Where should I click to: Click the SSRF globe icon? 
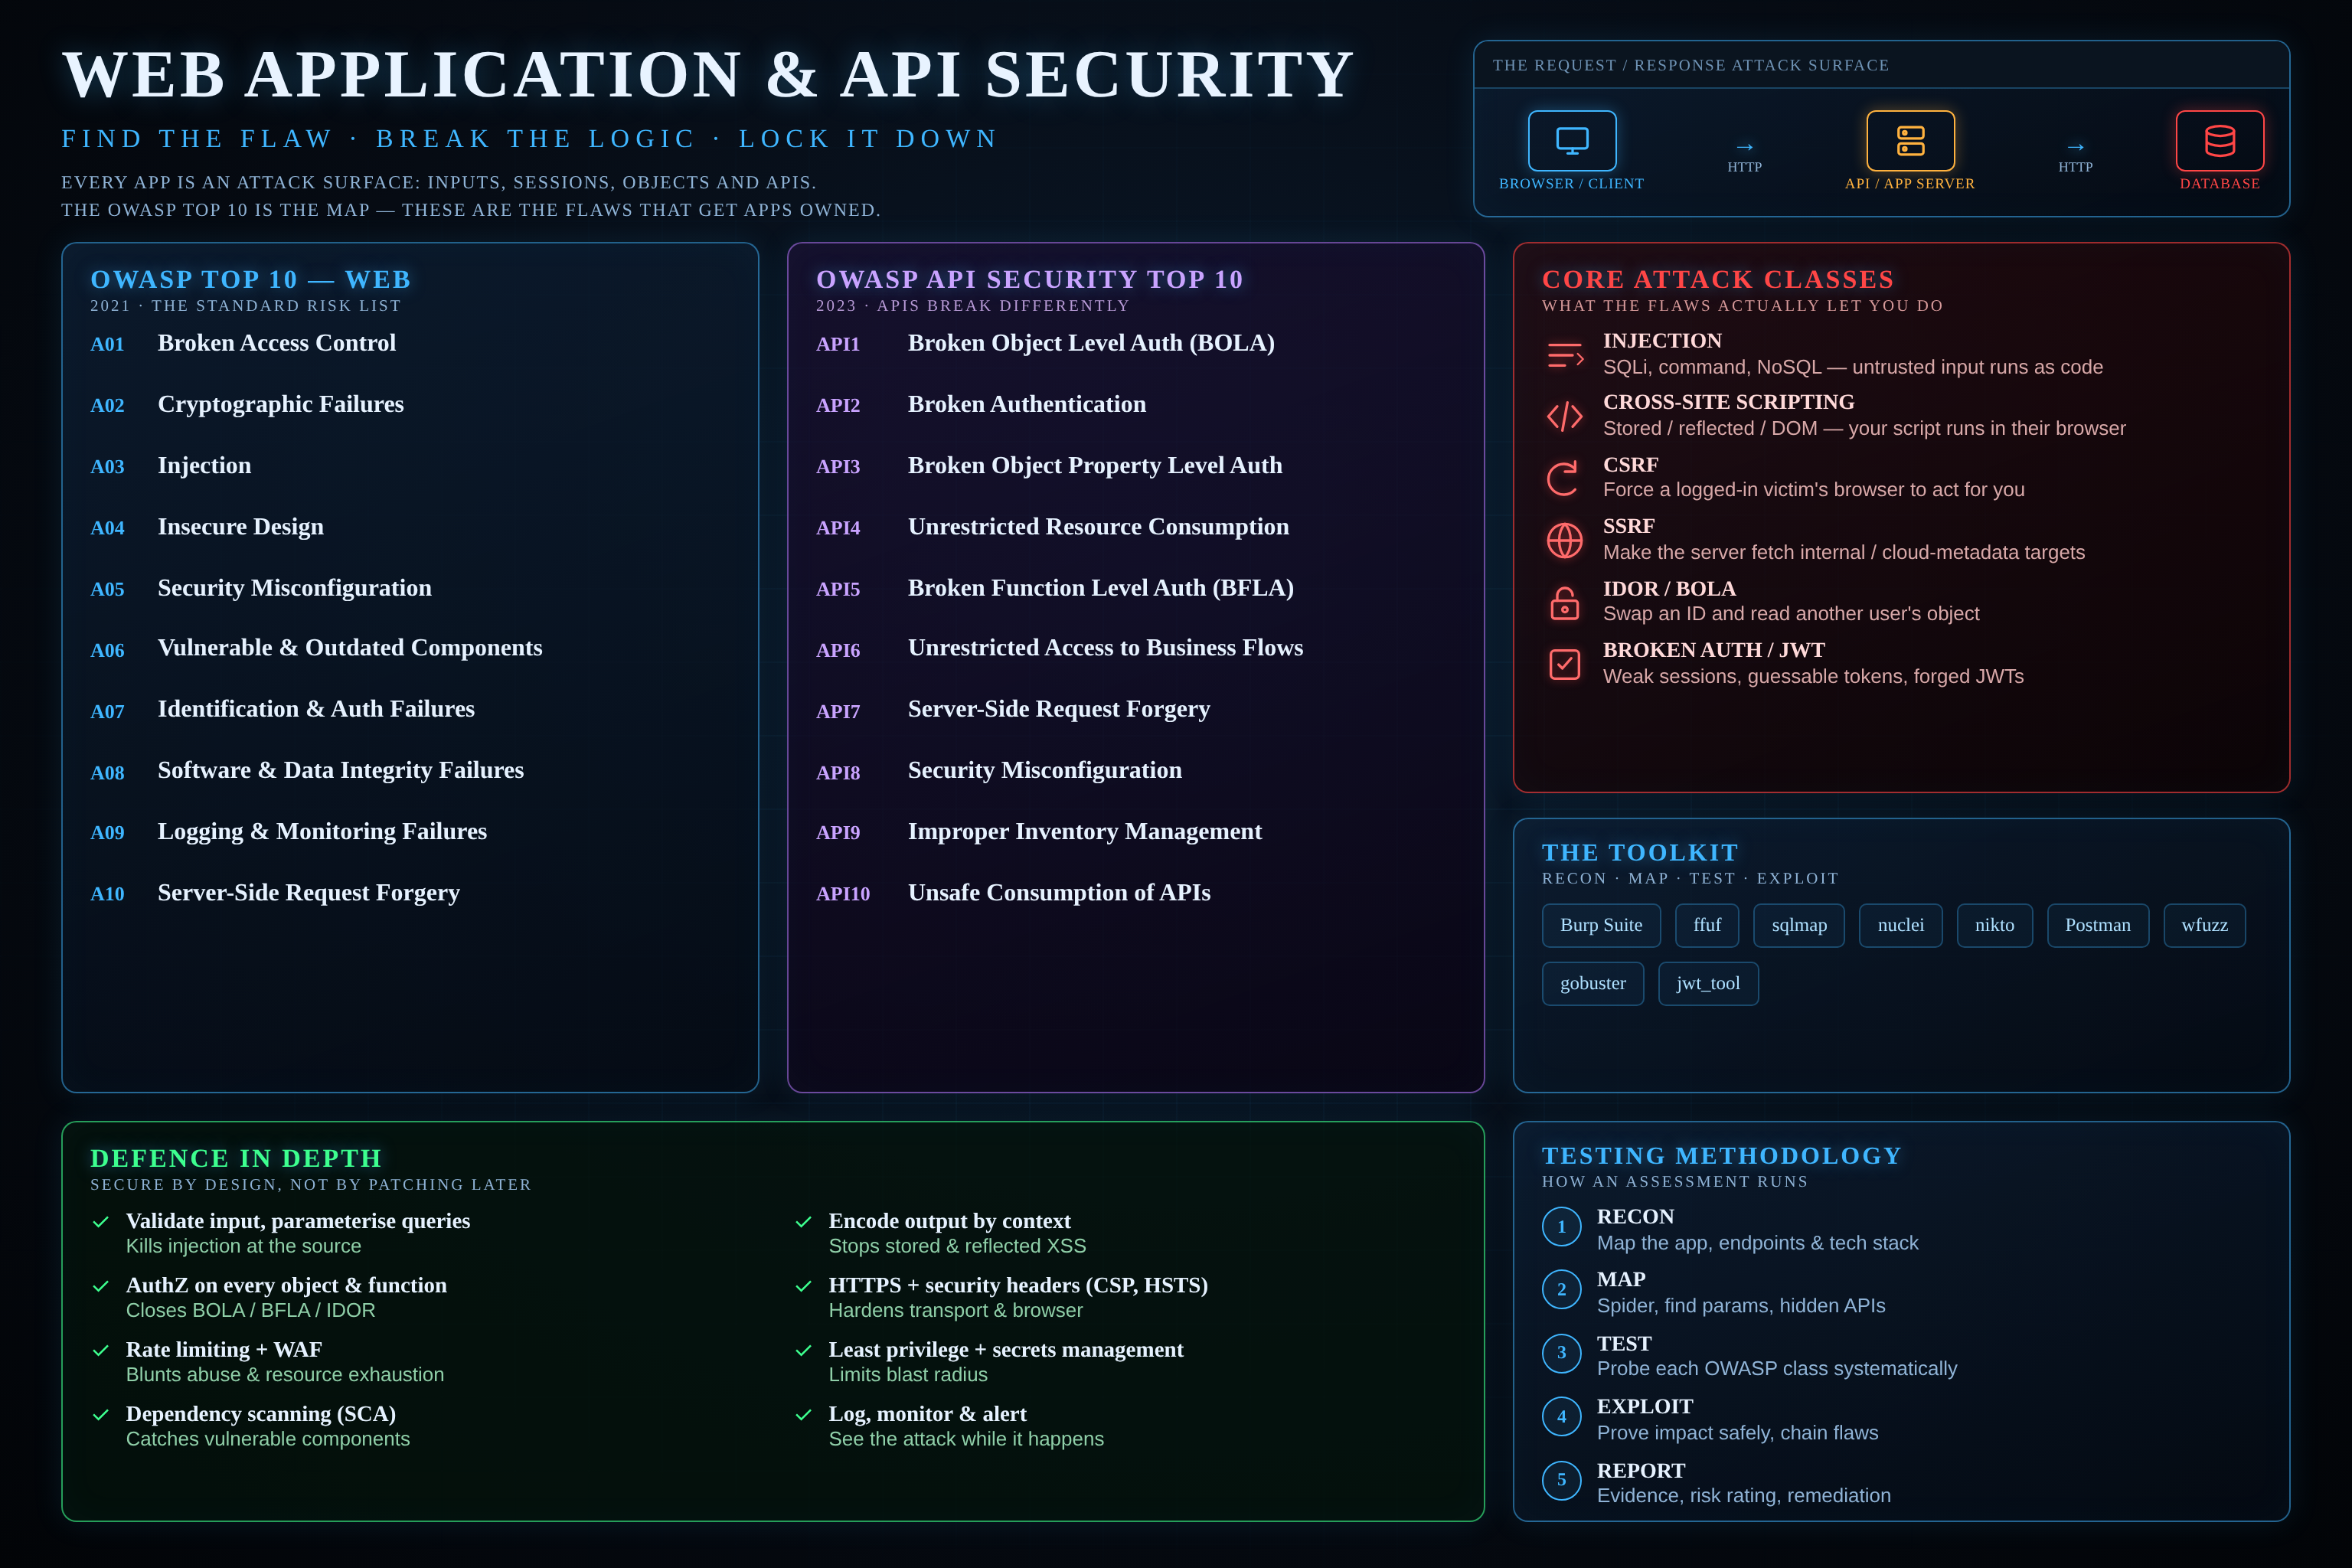(1565, 540)
